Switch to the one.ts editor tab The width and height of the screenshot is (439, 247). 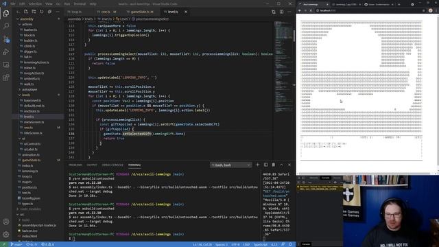point(106,12)
